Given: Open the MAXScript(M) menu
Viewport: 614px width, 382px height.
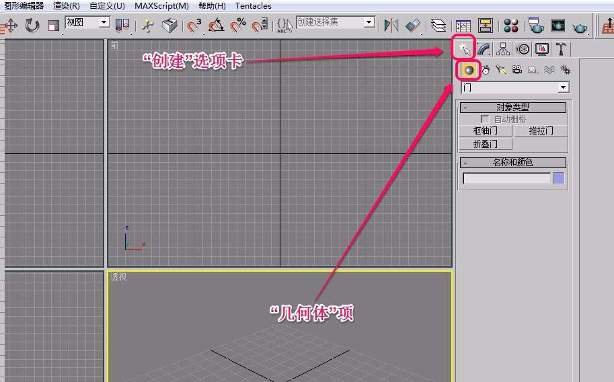Looking at the screenshot, I should point(161,6).
